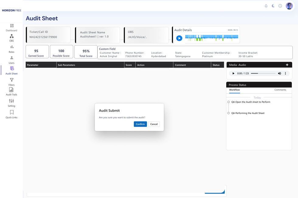Viewport: 298px width, 198px height.
Task: Open media player more options menu
Action: point(285,73)
